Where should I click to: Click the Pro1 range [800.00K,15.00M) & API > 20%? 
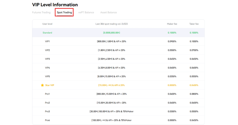tap(111, 94)
